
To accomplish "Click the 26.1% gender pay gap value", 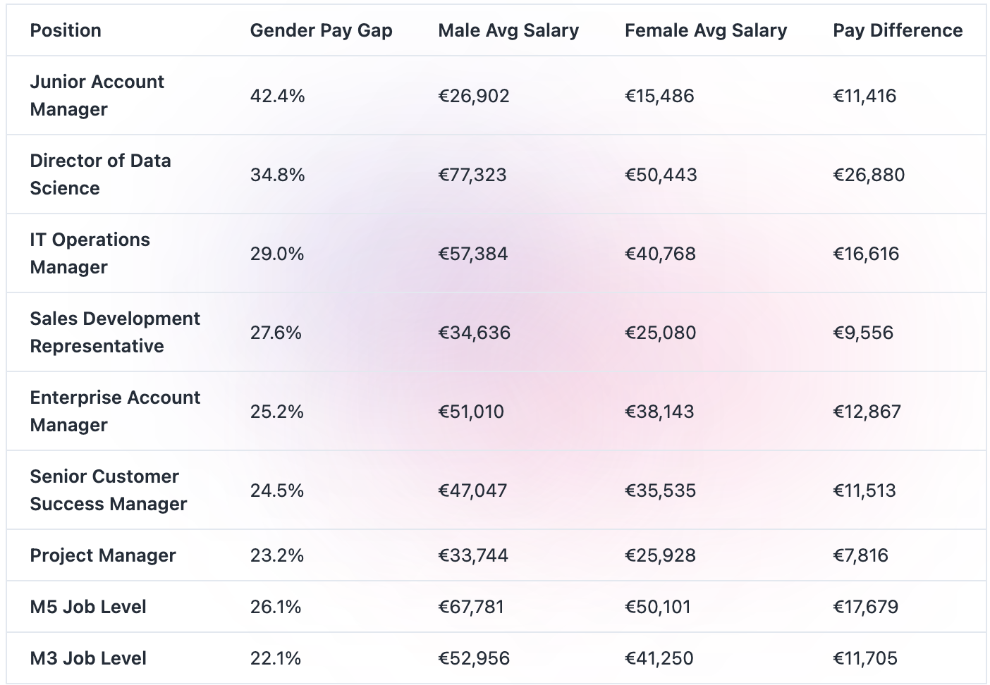I will [x=275, y=607].
